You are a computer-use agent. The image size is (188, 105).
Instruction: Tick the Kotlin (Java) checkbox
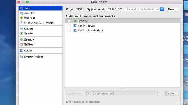pyautogui.click(x=69, y=26)
